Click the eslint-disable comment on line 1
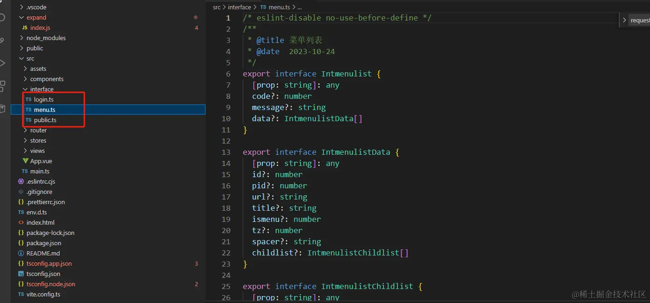 (337, 18)
